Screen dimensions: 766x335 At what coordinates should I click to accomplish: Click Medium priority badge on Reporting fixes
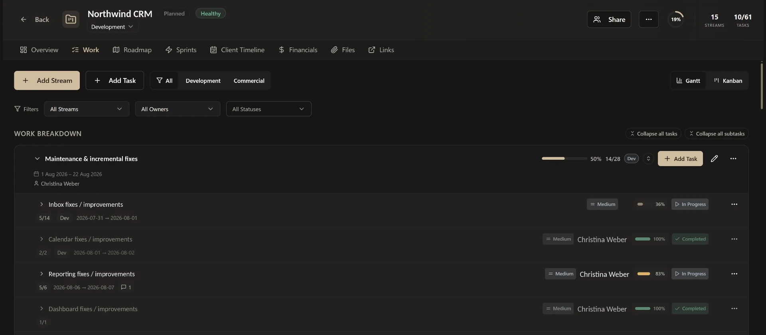561,274
